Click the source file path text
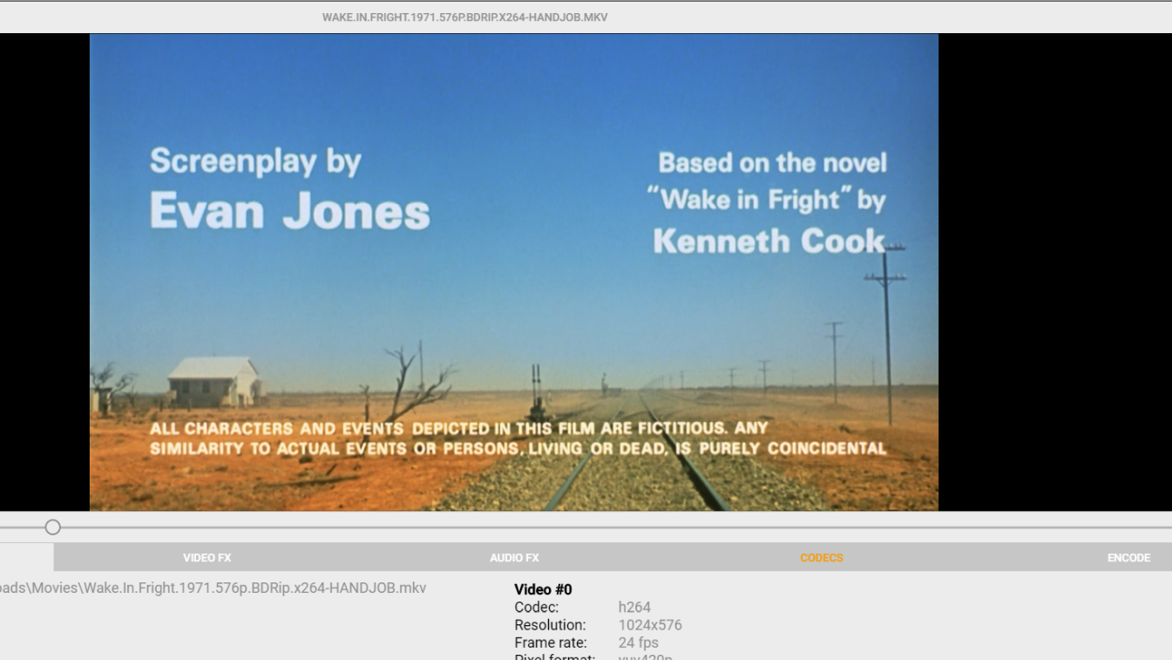Image resolution: width=1172 pixels, height=660 pixels. point(213,588)
